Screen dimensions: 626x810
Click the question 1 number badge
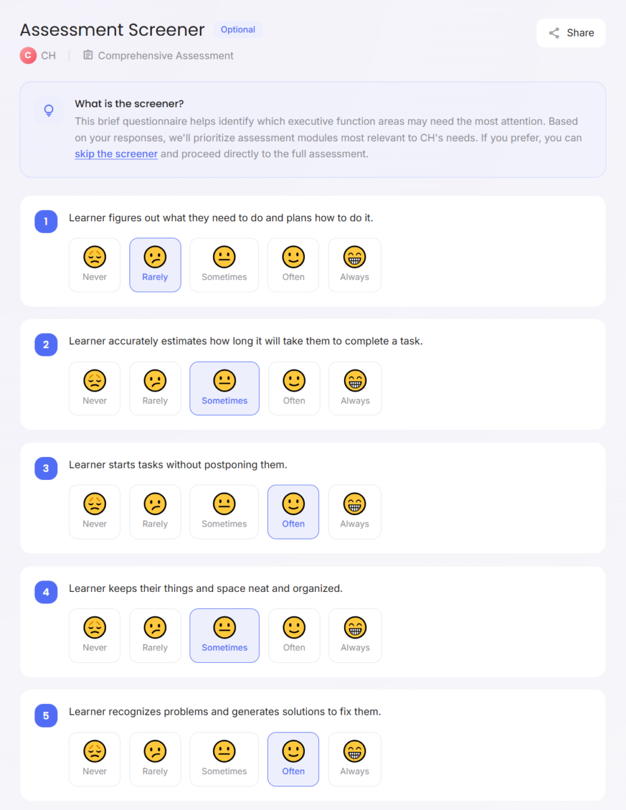[x=46, y=221]
